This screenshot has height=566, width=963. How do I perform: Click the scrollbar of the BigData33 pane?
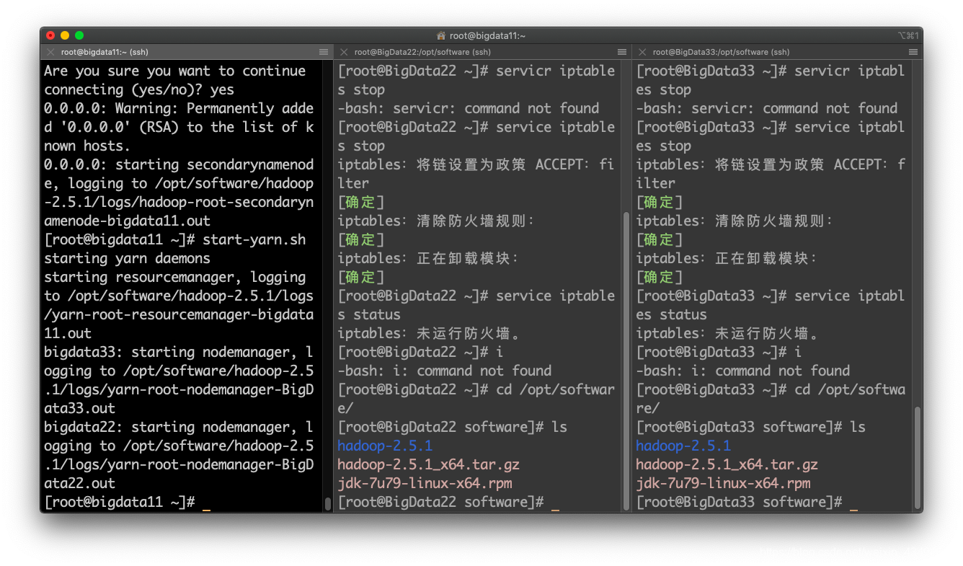click(x=918, y=457)
